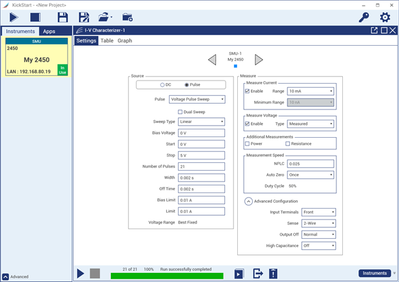
Task: Pop out the I-V Characterizer window
Action: 374,30
